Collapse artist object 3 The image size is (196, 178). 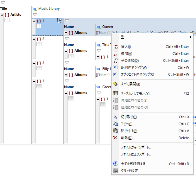point(34,63)
